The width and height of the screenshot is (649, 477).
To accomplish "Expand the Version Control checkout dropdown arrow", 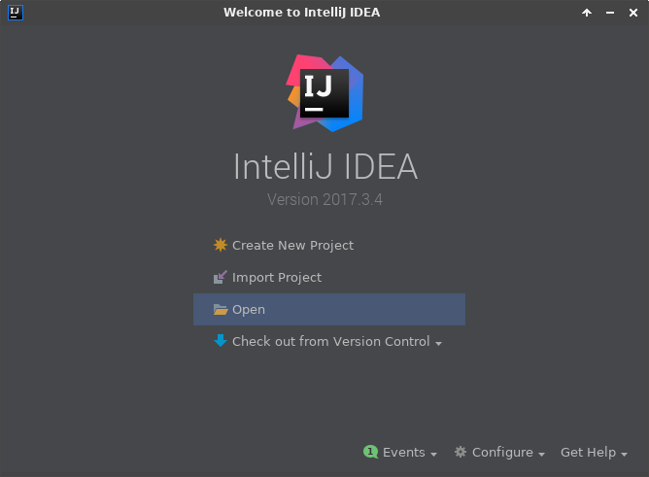I will tap(439, 343).
